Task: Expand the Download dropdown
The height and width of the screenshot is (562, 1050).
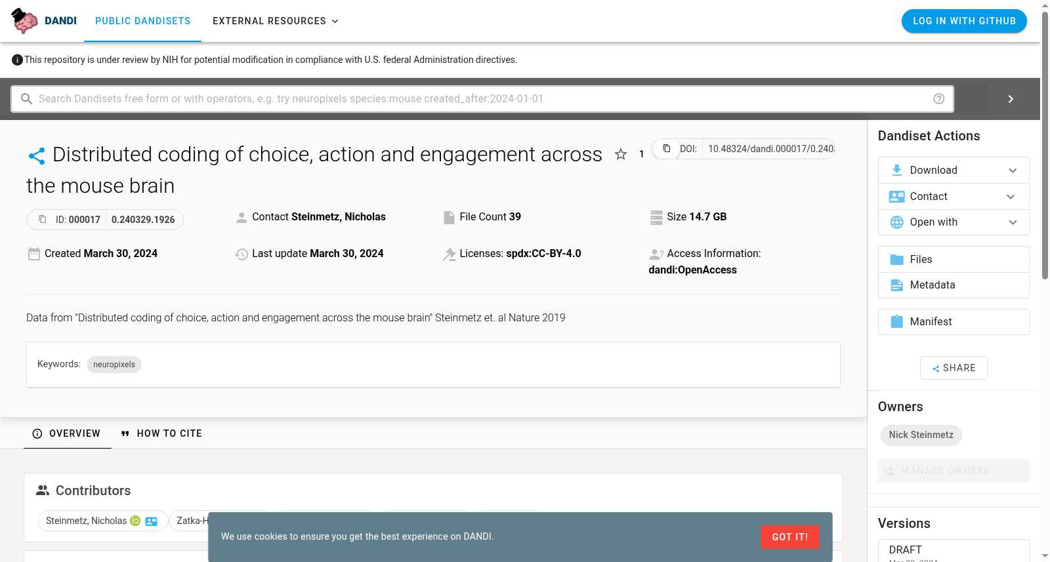Action: 954,171
